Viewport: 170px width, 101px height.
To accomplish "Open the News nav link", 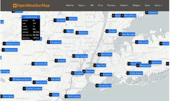I will click(x=147, y=5).
